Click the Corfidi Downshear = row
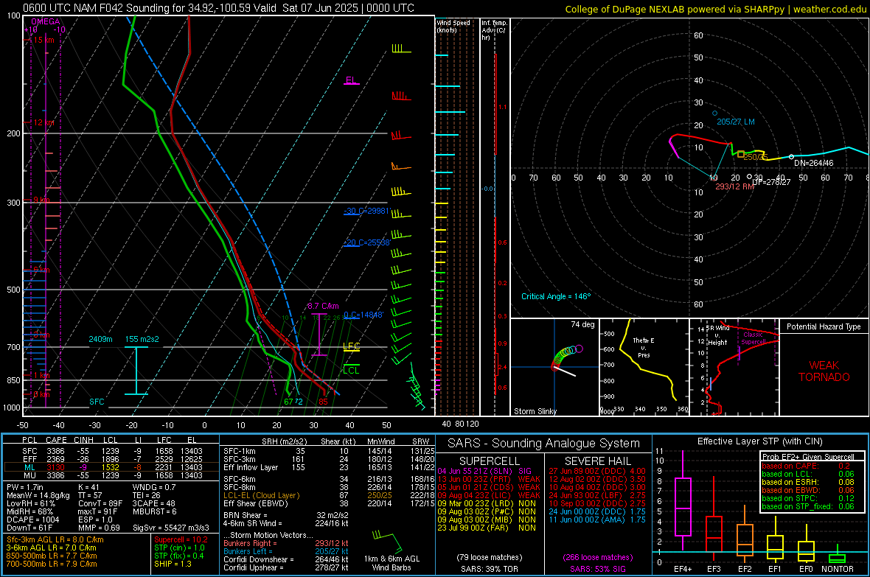The width and height of the screenshot is (870, 577). [x=286, y=559]
